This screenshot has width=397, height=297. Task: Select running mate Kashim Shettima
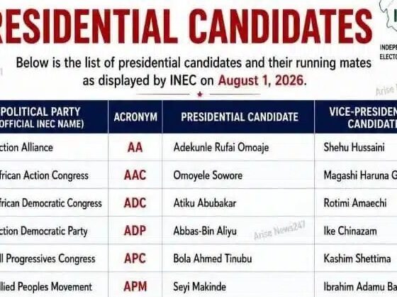click(x=357, y=259)
